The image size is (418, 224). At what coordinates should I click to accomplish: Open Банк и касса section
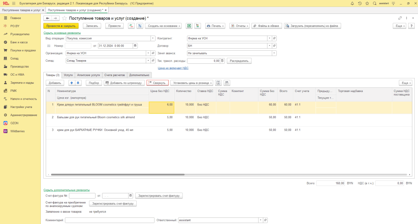click(19, 42)
